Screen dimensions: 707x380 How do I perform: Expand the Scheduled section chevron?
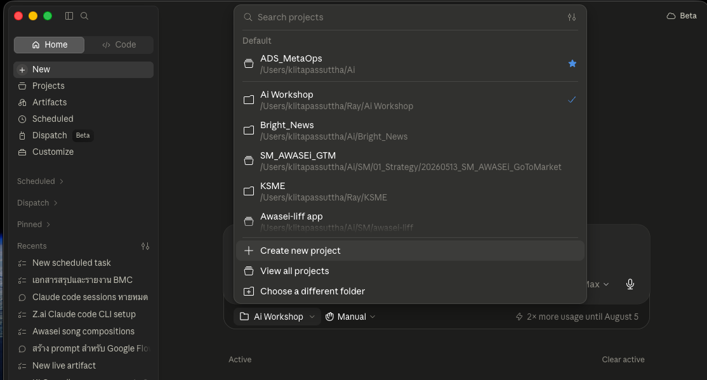62,181
